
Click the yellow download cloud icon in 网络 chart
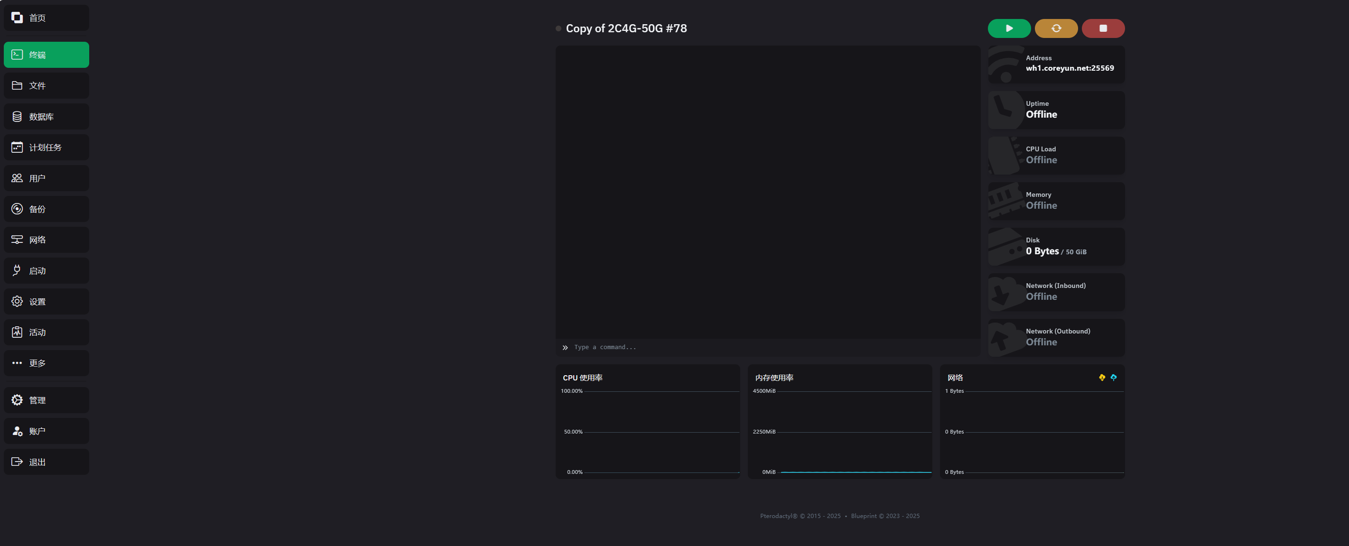click(1102, 378)
